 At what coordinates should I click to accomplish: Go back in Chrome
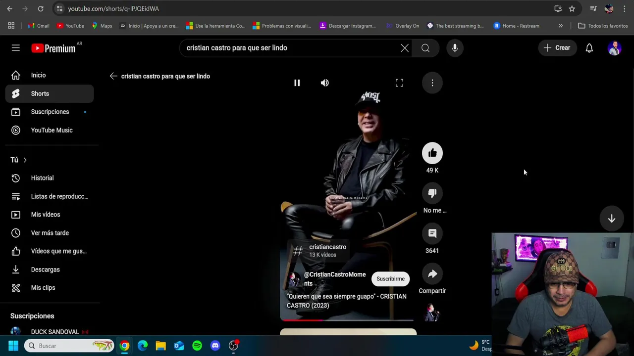9,9
